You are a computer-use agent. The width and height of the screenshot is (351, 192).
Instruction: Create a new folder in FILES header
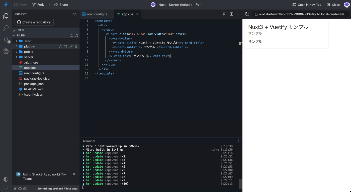point(76,36)
